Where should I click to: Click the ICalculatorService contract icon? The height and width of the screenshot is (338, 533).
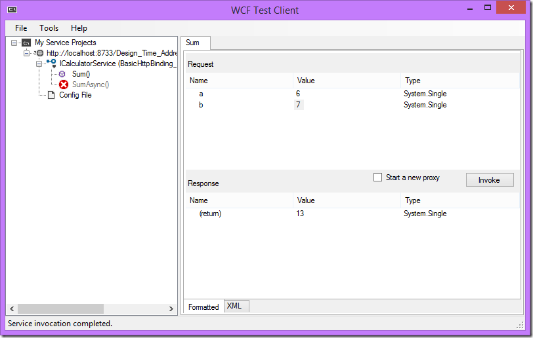(51, 63)
